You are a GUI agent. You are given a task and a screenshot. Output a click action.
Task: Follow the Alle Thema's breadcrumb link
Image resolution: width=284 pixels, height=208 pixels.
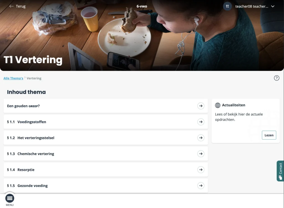coord(13,78)
